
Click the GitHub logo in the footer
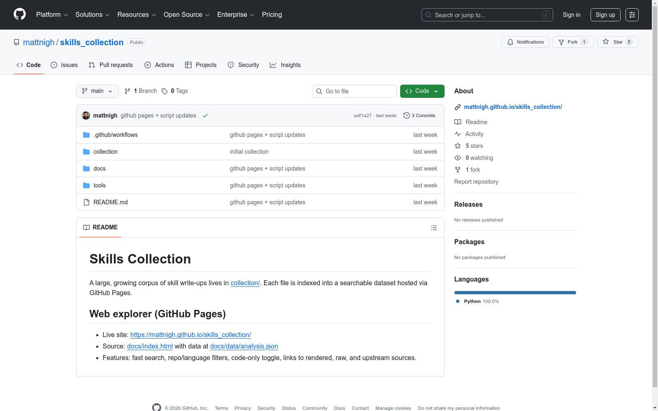pyautogui.click(x=157, y=408)
